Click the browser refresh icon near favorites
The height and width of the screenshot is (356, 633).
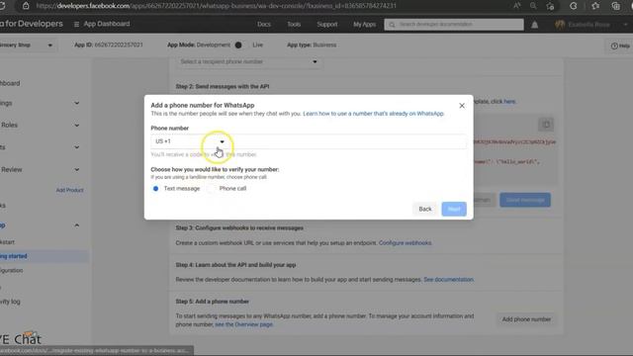pos(574,6)
